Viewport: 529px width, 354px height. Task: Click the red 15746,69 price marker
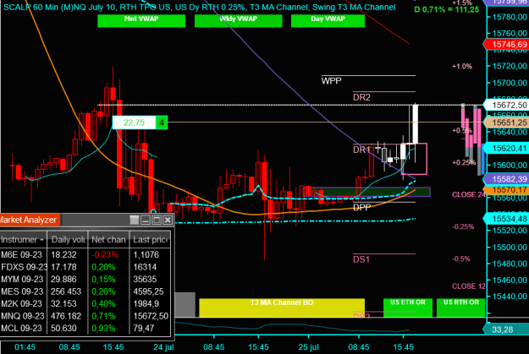pos(506,45)
